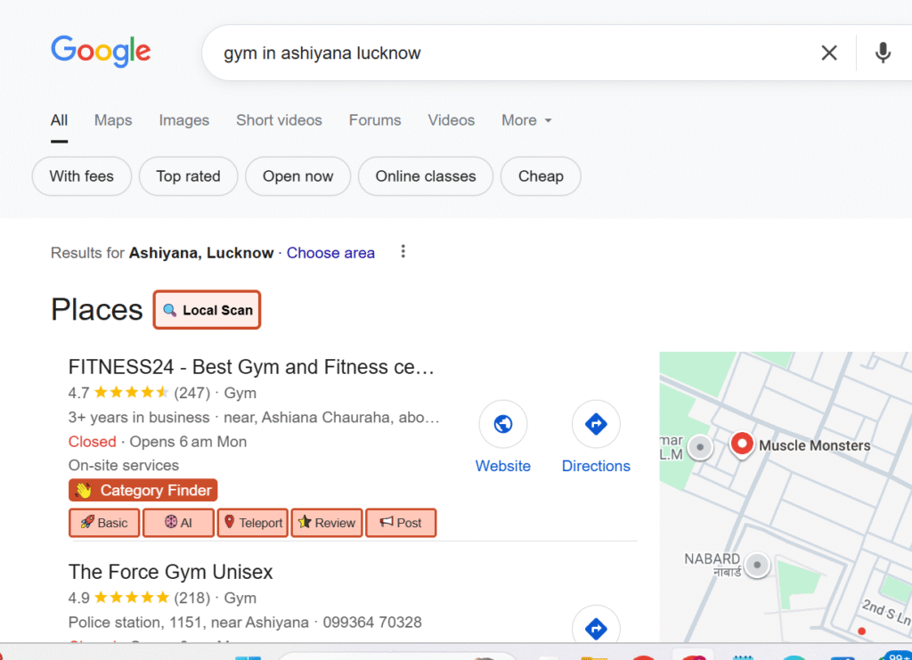This screenshot has width=912, height=660.
Task: Get directions to FITNESS24 gym
Action: pos(596,425)
